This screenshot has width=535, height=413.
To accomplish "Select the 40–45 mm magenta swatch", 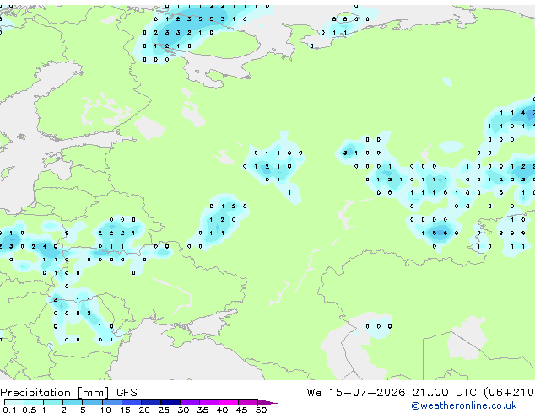I will (x=229, y=402).
